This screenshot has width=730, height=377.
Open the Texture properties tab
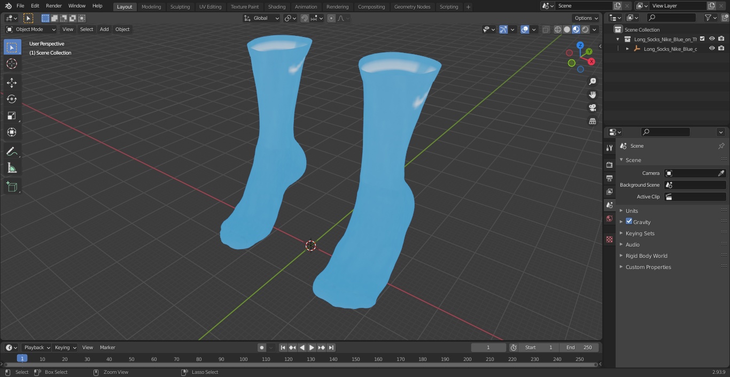click(609, 240)
